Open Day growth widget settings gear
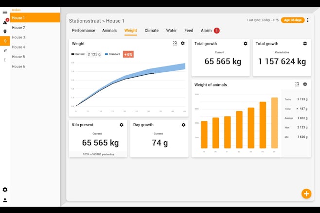The width and height of the screenshot is (320, 213). click(183, 125)
